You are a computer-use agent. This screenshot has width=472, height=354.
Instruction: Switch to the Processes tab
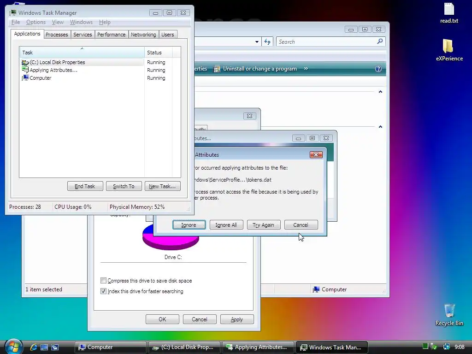pyautogui.click(x=57, y=34)
